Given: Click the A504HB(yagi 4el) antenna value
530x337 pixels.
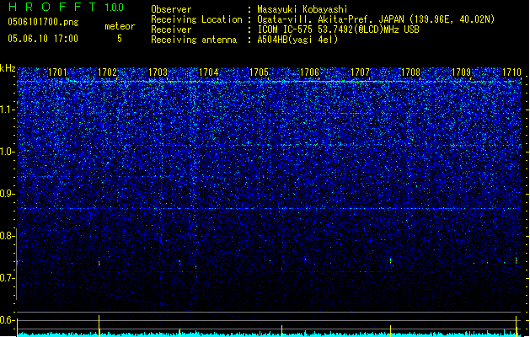Looking at the screenshot, I should (297, 40).
